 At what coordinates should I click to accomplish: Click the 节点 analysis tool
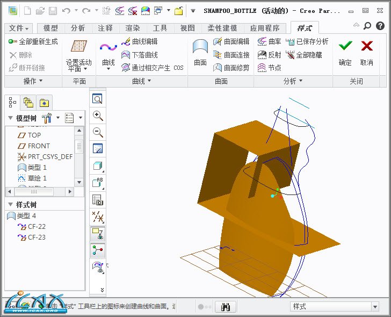[x=269, y=68]
